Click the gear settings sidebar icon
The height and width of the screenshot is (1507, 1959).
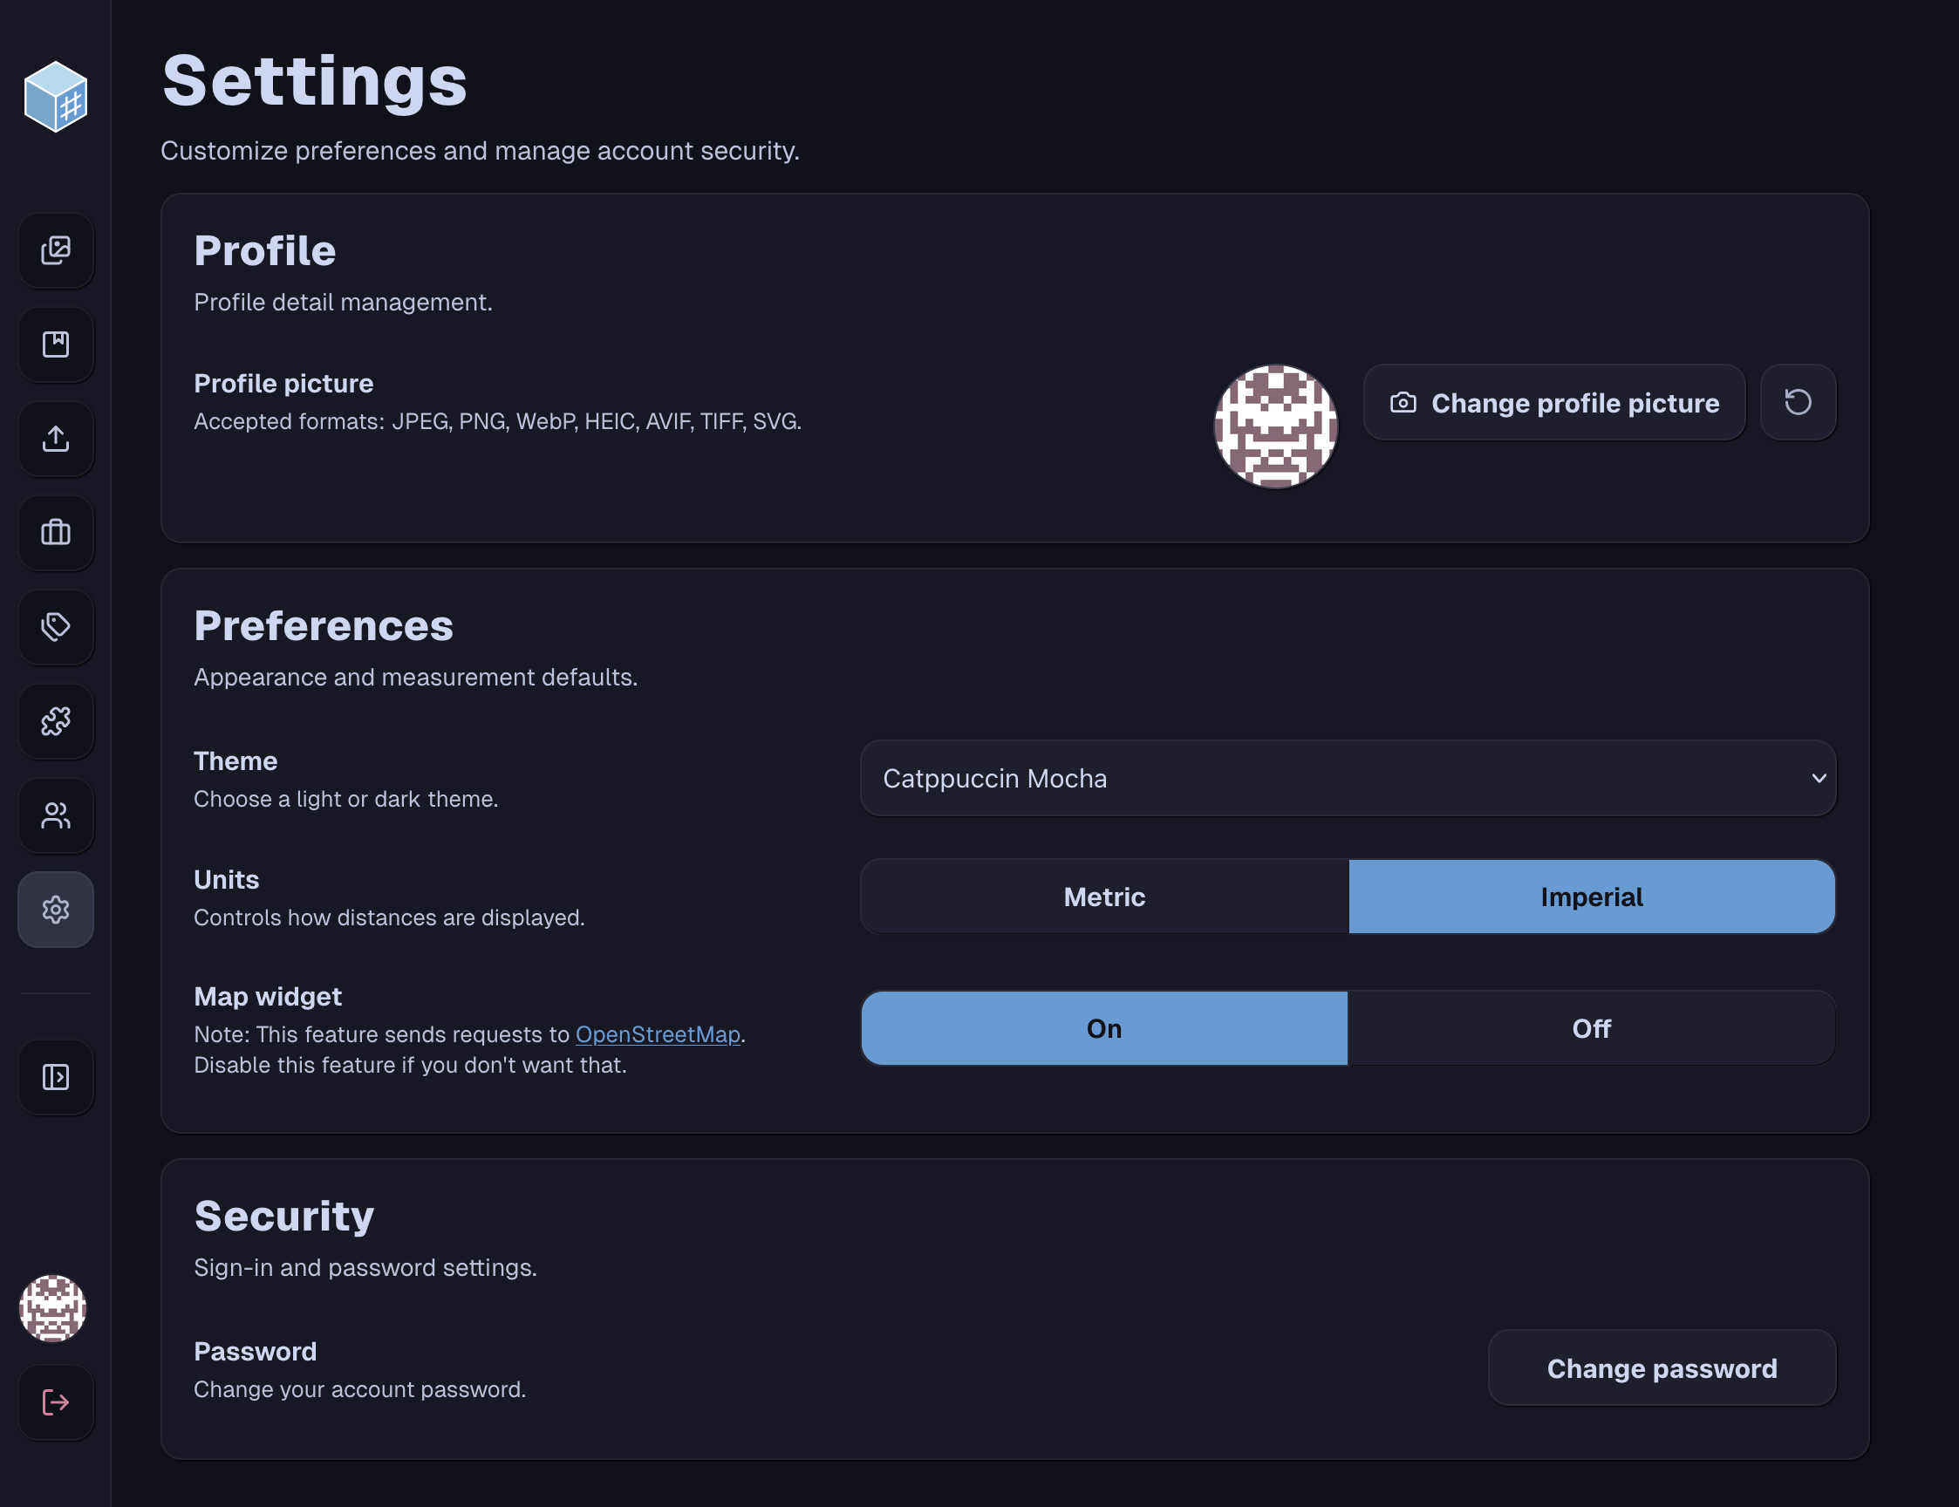click(x=56, y=910)
